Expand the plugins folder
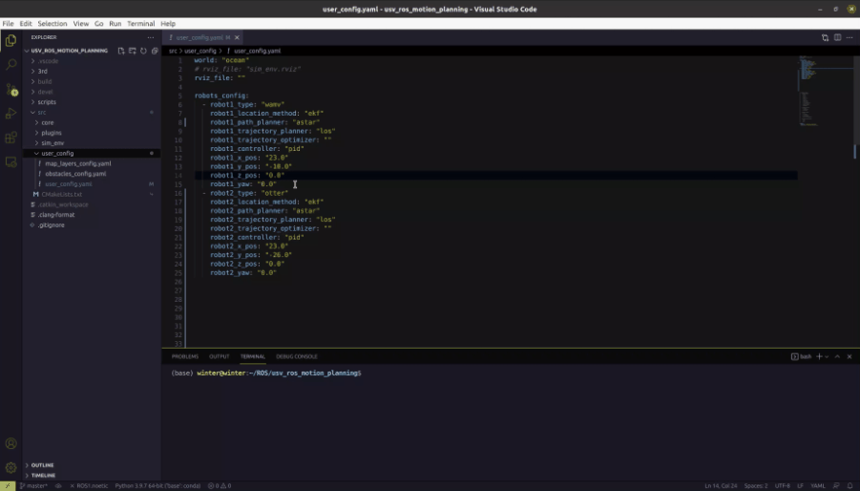This screenshot has height=491, width=860. click(x=51, y=133)
